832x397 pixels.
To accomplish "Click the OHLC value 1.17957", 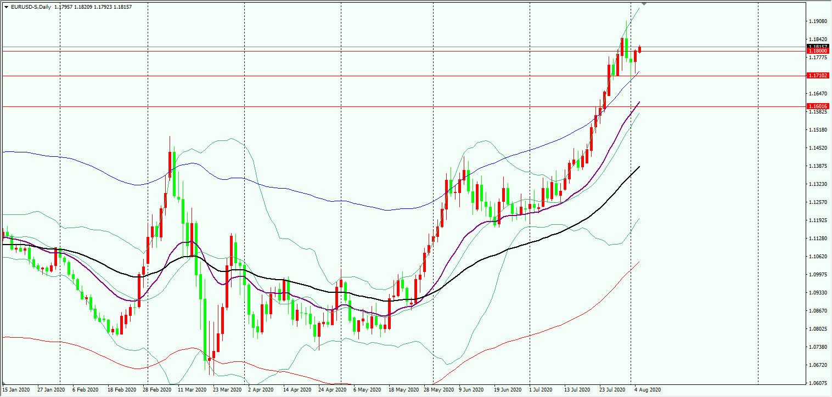I will [65, 7].
